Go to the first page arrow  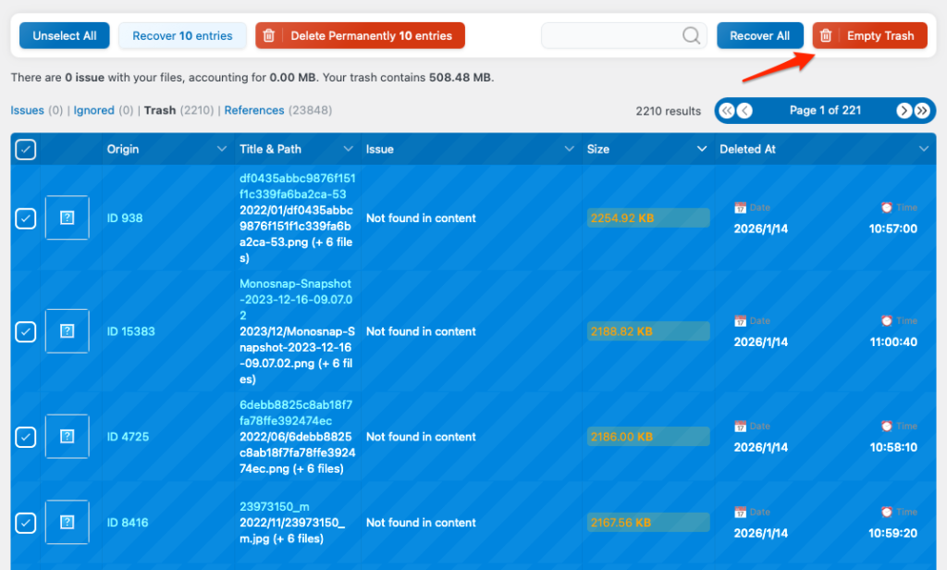pos(727,111)
